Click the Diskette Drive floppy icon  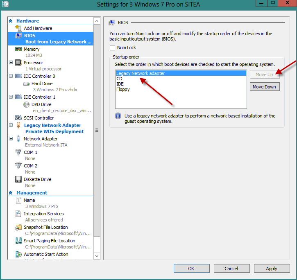point(18,179)
